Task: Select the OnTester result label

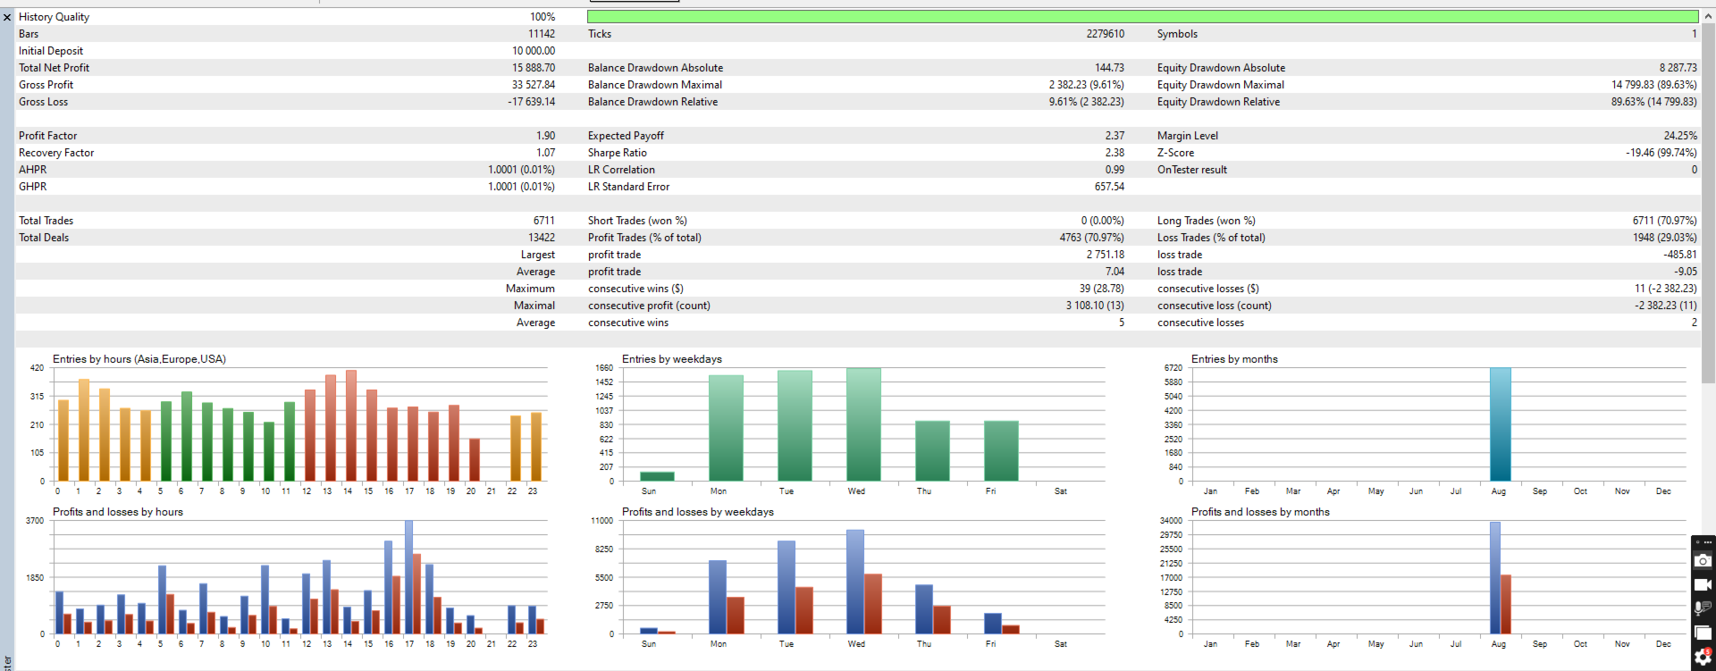Action: tap(1192, 170)
